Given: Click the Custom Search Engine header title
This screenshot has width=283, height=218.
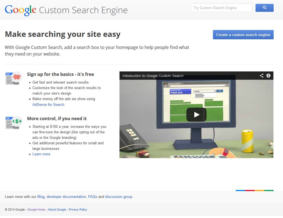Looking at the screenshot, I should coord(83,10).
